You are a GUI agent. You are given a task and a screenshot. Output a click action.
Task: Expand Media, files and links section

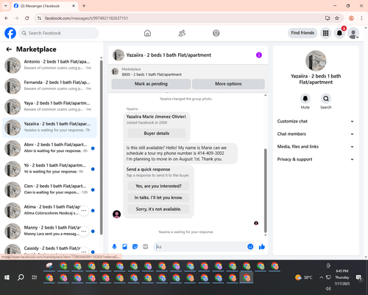316,147
